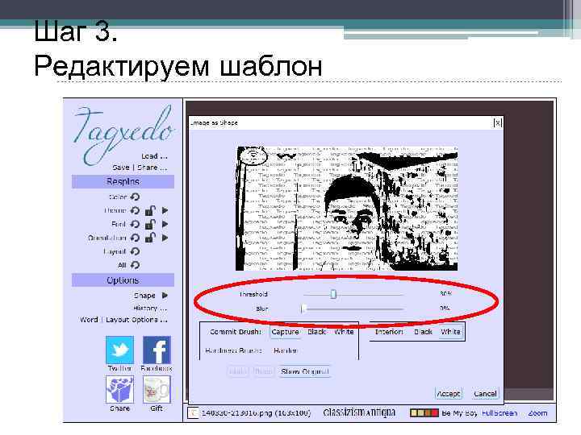The width and height of the screenshot is (581, 435).
Task: Click the 140330-213016.png file name
Action: click(x=257, y=413)
